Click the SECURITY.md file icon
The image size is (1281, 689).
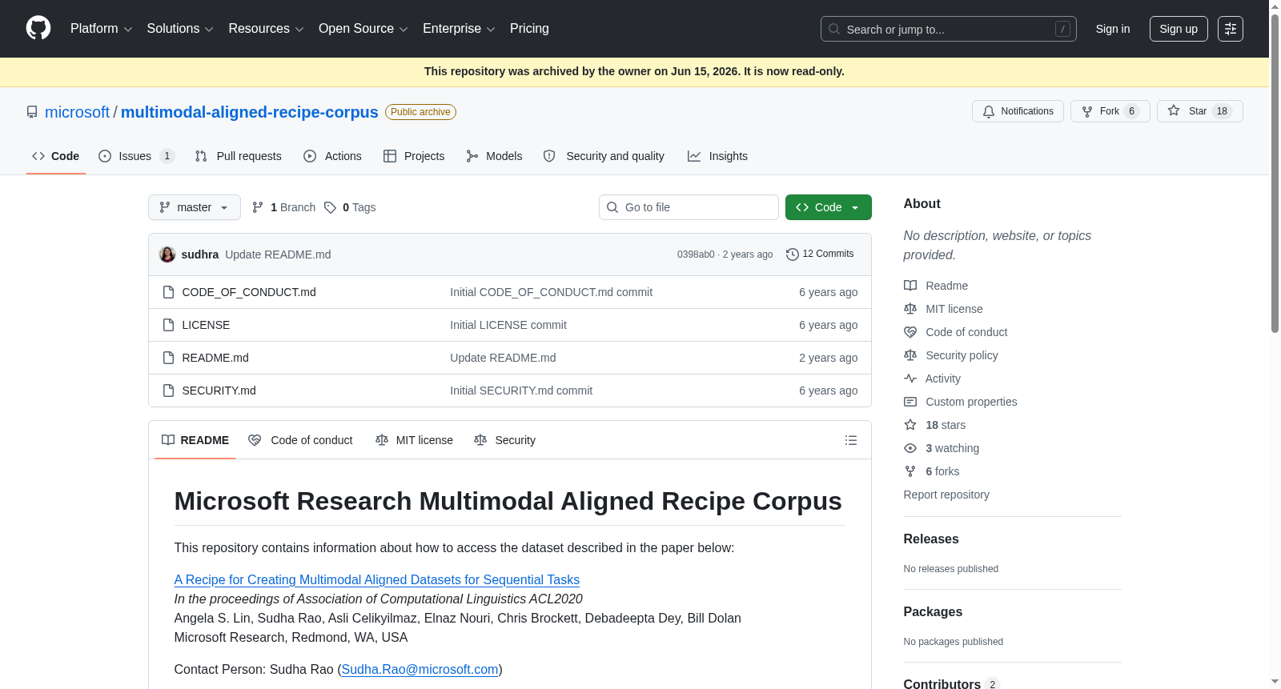[168, 391]
